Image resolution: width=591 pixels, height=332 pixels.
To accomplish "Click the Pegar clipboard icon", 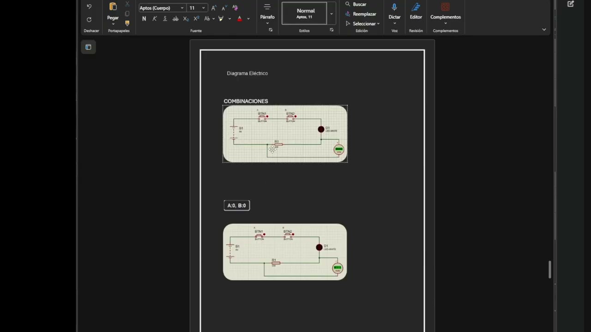I will pyautogui.click(x=113, y=6).
